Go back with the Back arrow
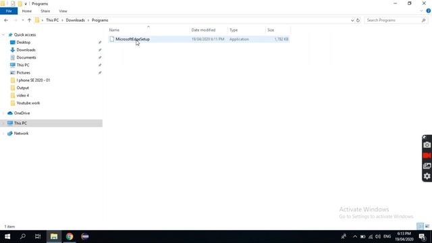This screenshot has height=243, width=432. pos(6,20)
